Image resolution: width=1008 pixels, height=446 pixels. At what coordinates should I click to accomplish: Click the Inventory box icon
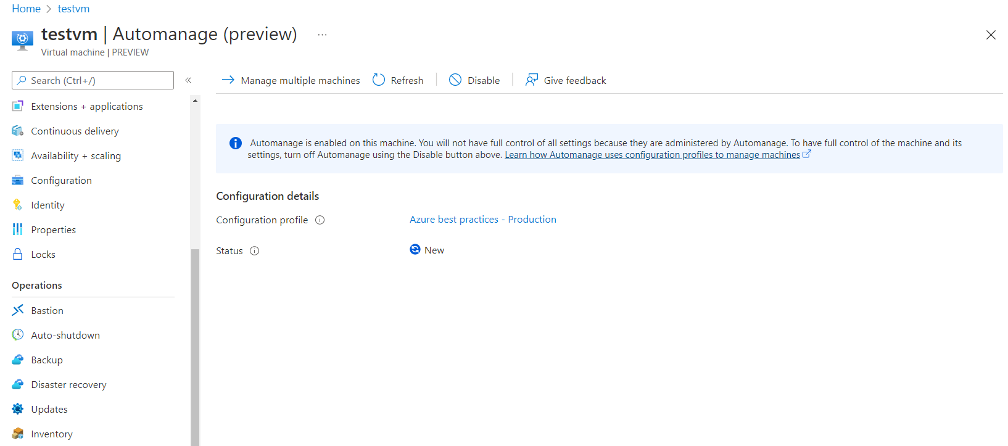tap(18, 434)
